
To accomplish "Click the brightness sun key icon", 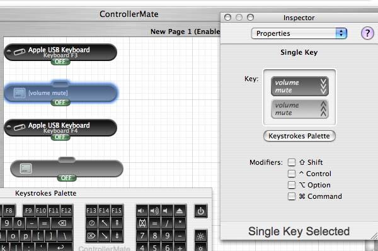I will tap(201, 237).
